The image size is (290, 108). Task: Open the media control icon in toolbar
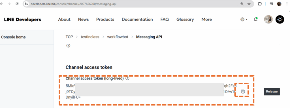pyautogui.click(x=271, y=4)
